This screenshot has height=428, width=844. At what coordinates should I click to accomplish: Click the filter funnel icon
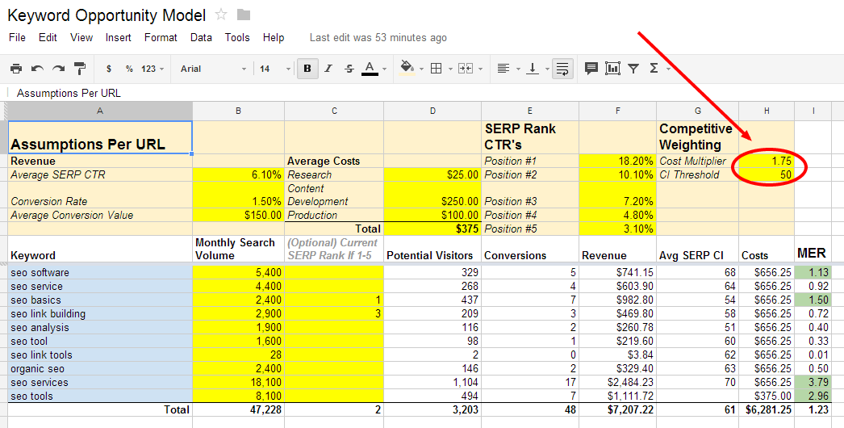(633, 69)
